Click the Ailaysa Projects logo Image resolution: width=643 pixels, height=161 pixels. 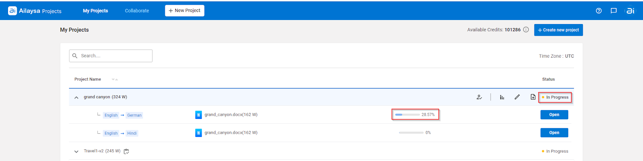35,11
